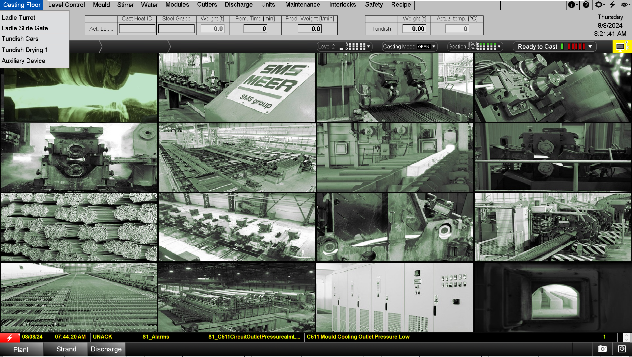Open the SMS MEER machine thumbnail

coord(237,87)
